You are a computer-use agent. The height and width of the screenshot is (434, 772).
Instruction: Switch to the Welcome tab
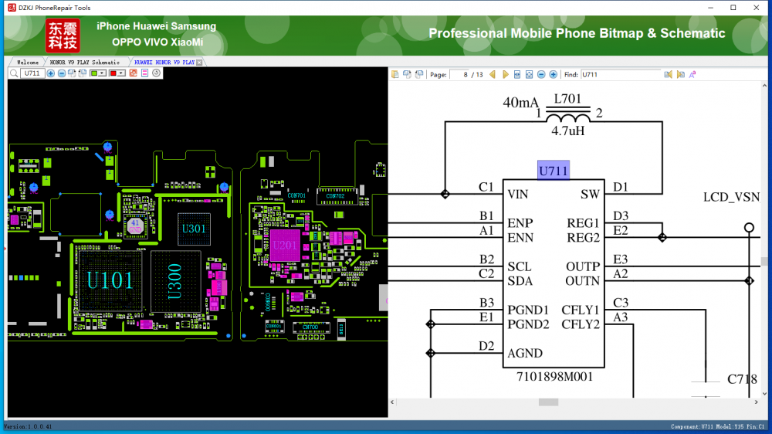click(27, 62)
